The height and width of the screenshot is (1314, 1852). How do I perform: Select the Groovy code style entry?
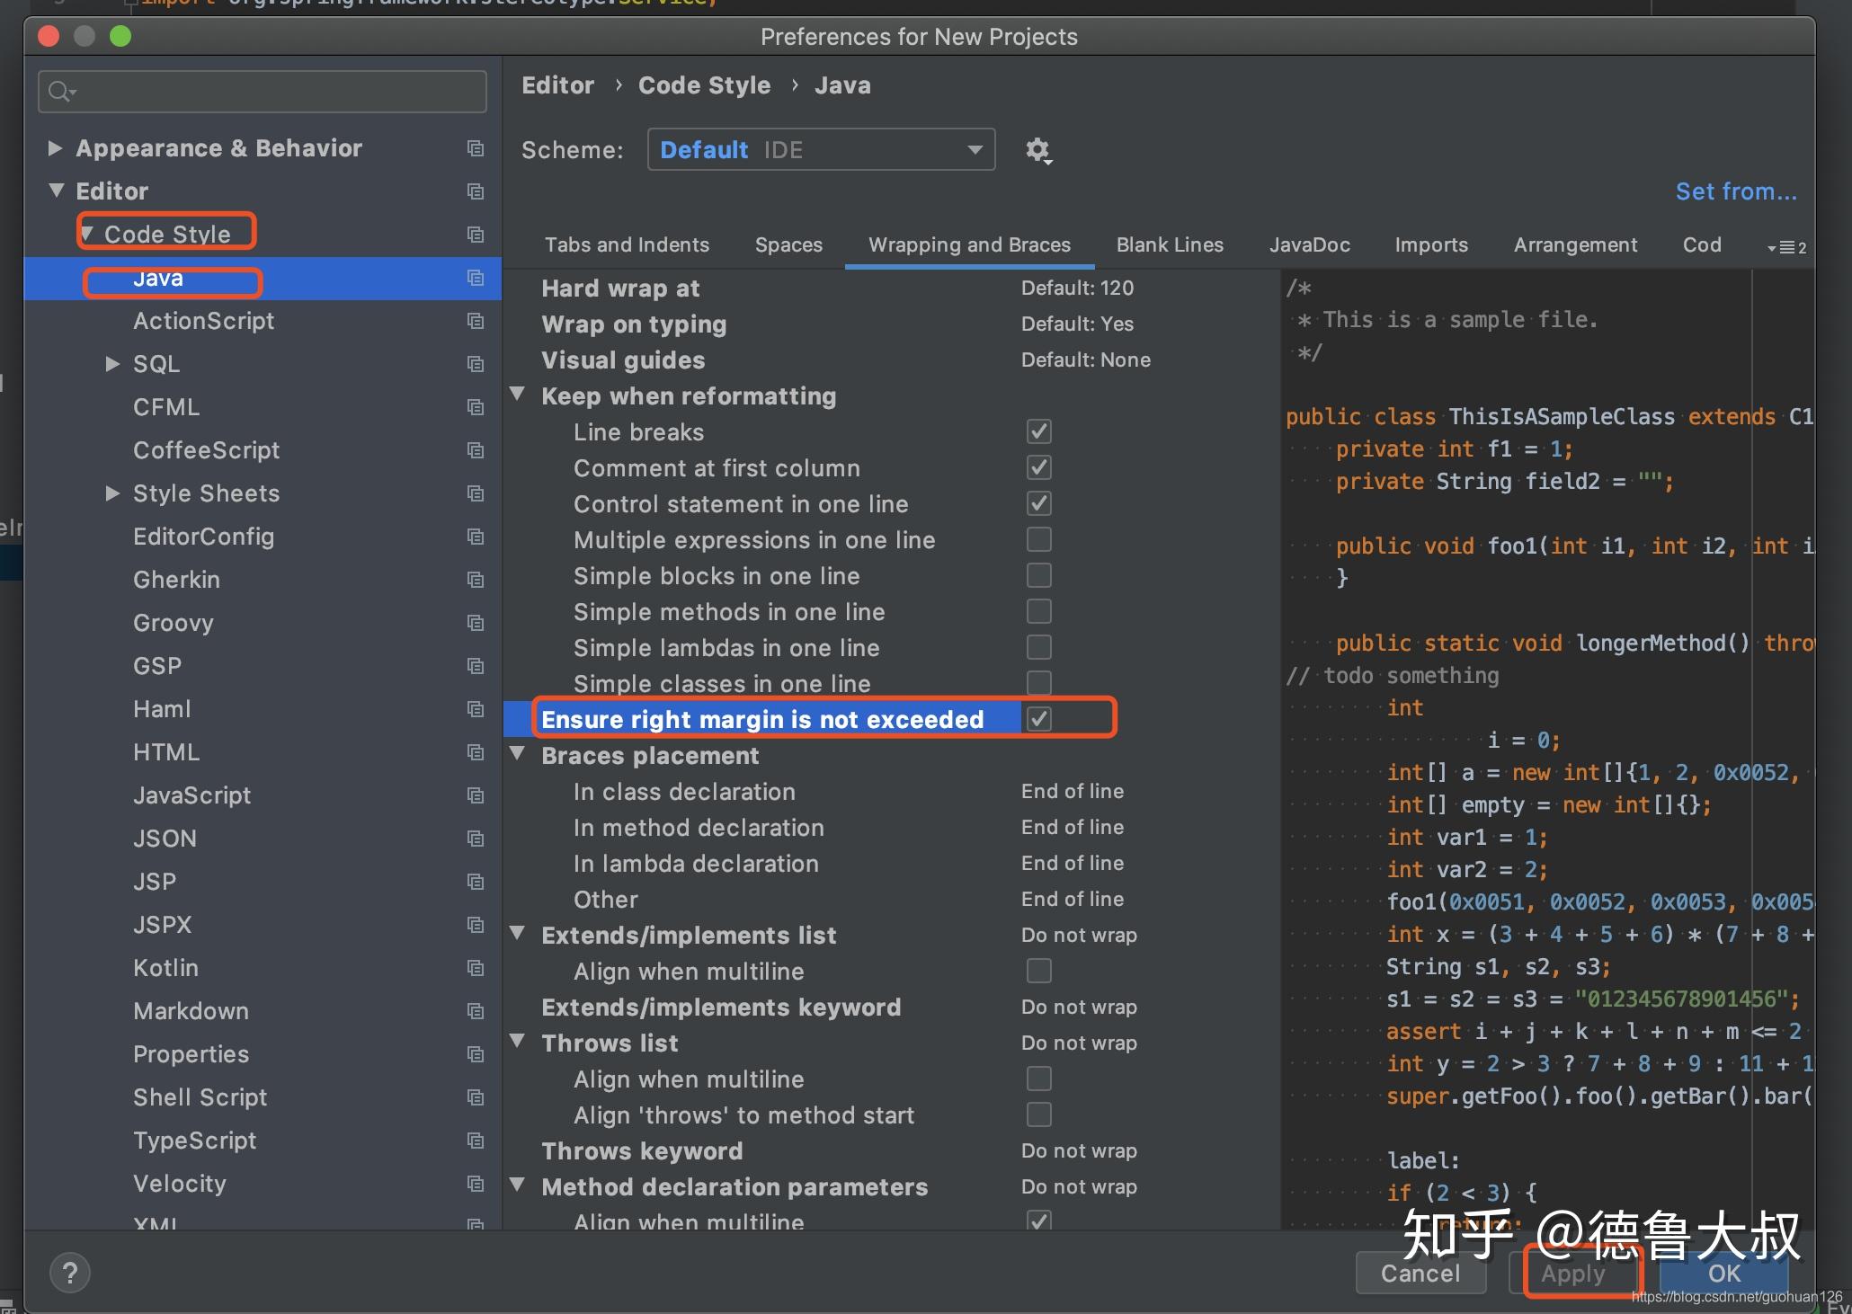click(x=174, y=623)
